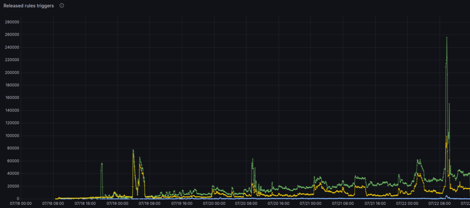The height and width of the screenshot is (208, 470).
Task: Click the 07/18 00:00 time label
Action: click(x=21, y=203)
